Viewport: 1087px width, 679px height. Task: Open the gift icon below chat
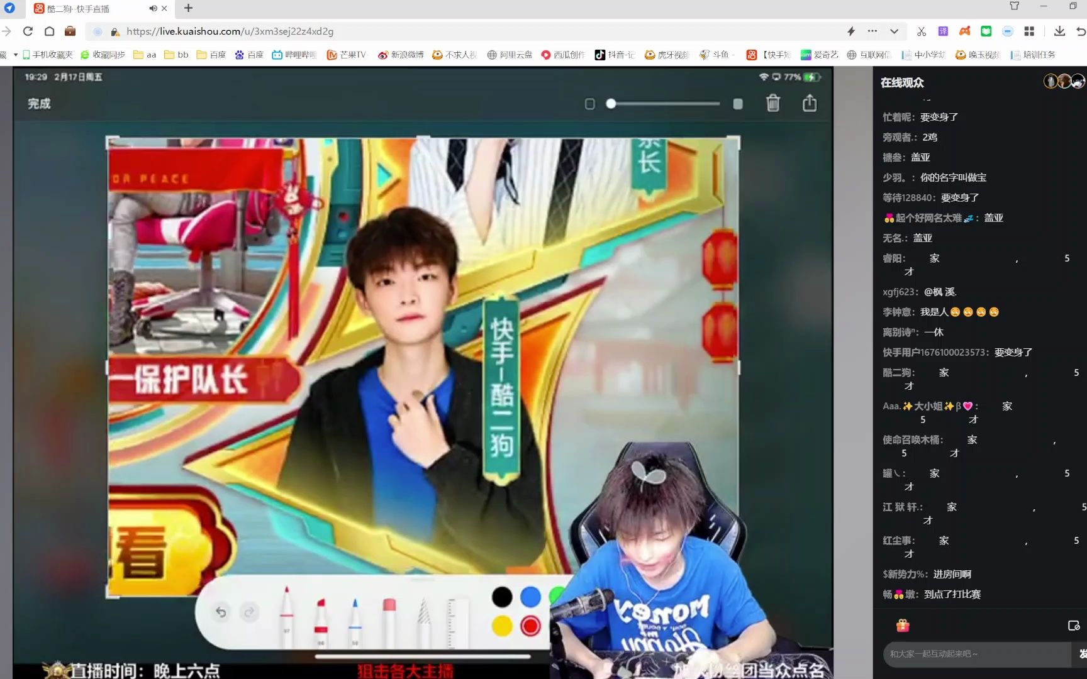[x=903, y=626]
